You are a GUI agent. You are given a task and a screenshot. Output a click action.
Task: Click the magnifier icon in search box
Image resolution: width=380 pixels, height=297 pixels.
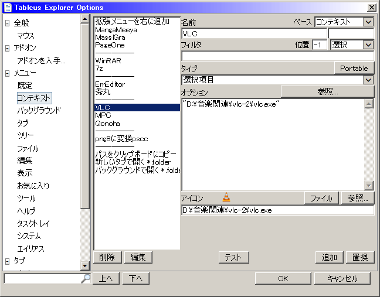(86, 279)
